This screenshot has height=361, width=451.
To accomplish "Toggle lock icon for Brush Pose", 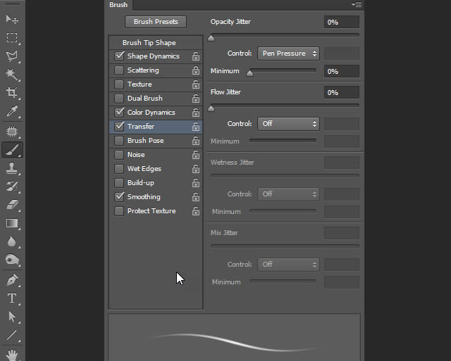I will tap(196, 141).
